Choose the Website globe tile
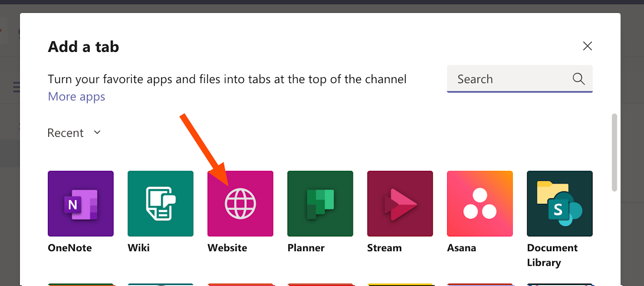644x286 pixels. (x=240, y=203)
